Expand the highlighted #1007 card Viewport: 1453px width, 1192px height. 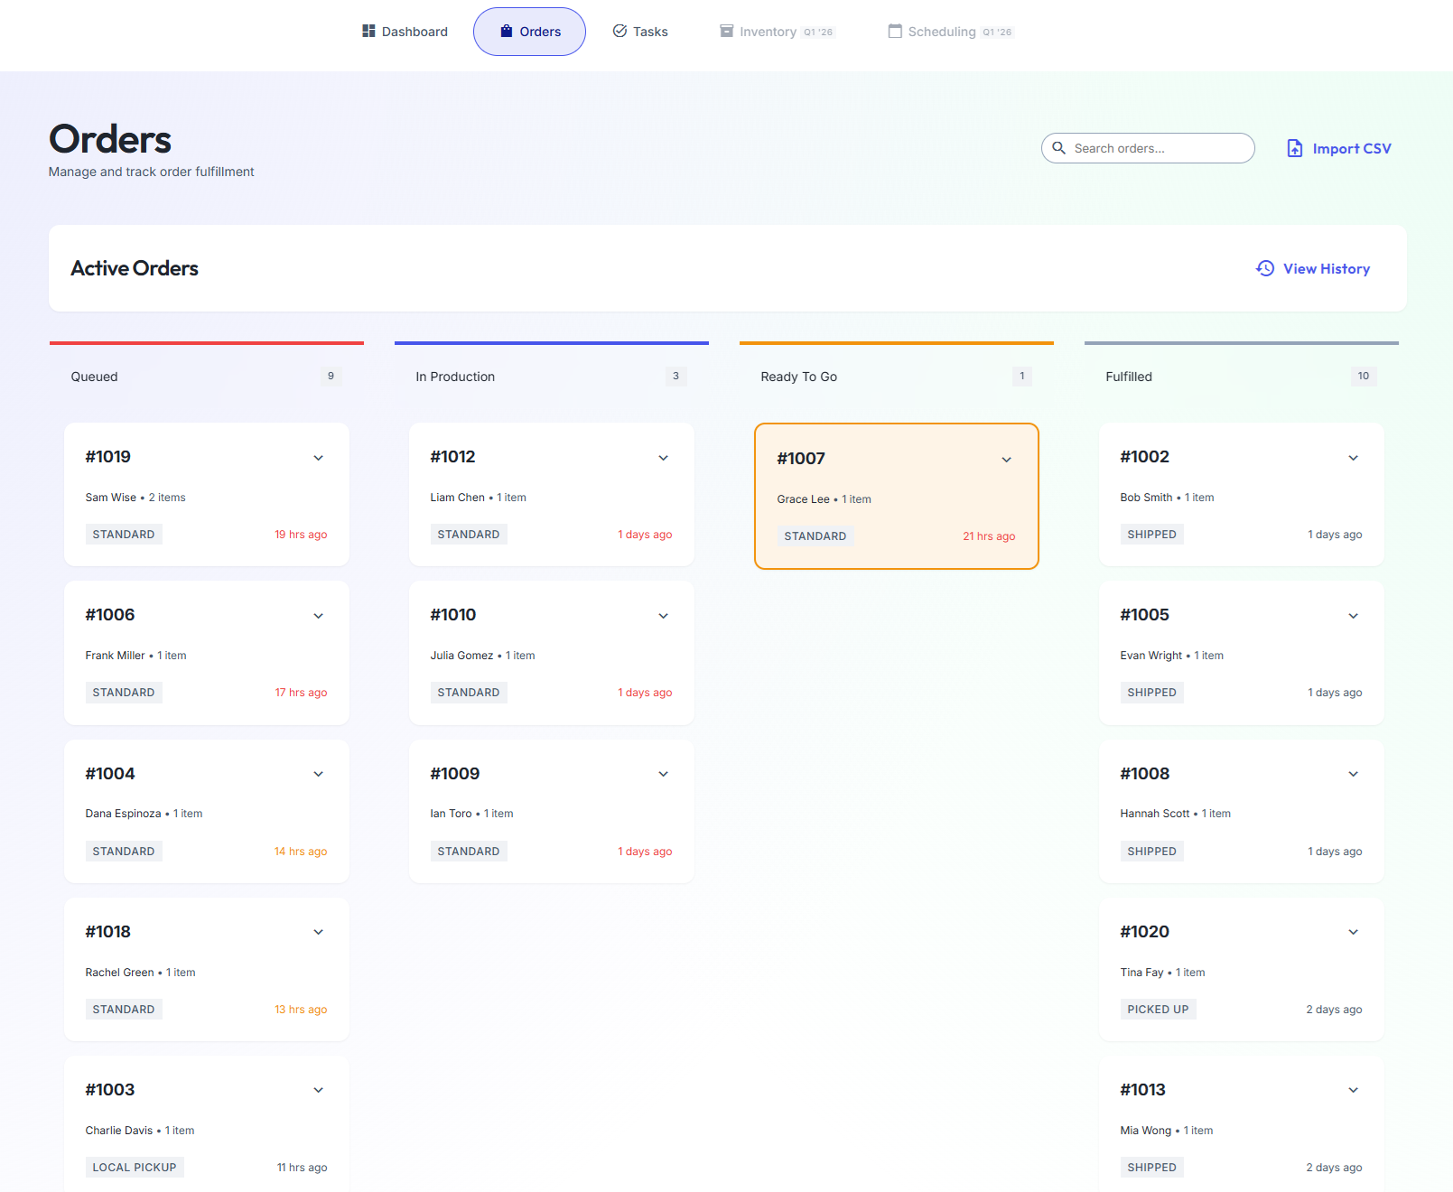click(1006, 460)
